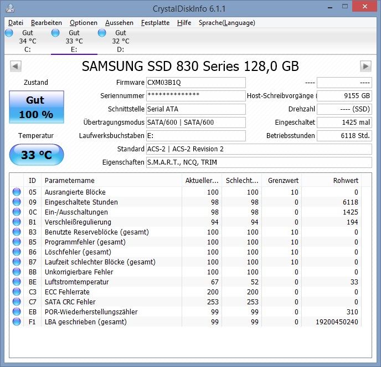The height and width of the screenshot is (367, 381).
Task: Click the Grenzwert column header
Action: pyautogui.click(x=282, y=181)
